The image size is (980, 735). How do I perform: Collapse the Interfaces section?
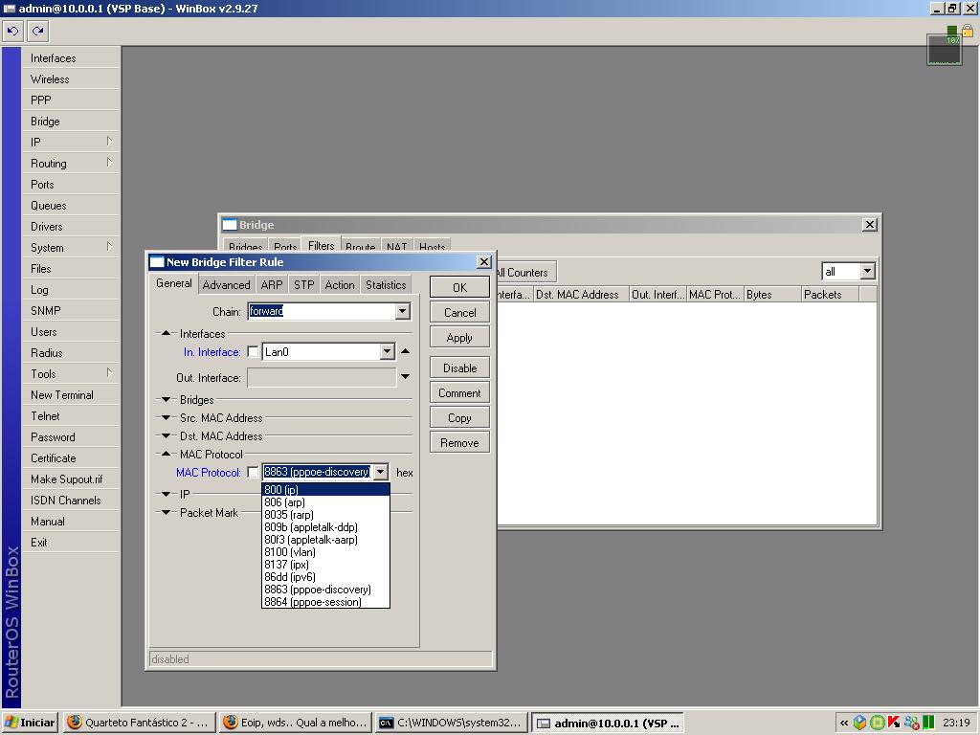tap(167, 333)
